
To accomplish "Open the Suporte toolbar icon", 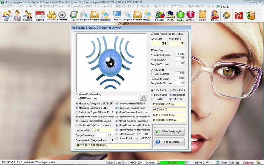I will pyautogui.click(x=214, y=15).
